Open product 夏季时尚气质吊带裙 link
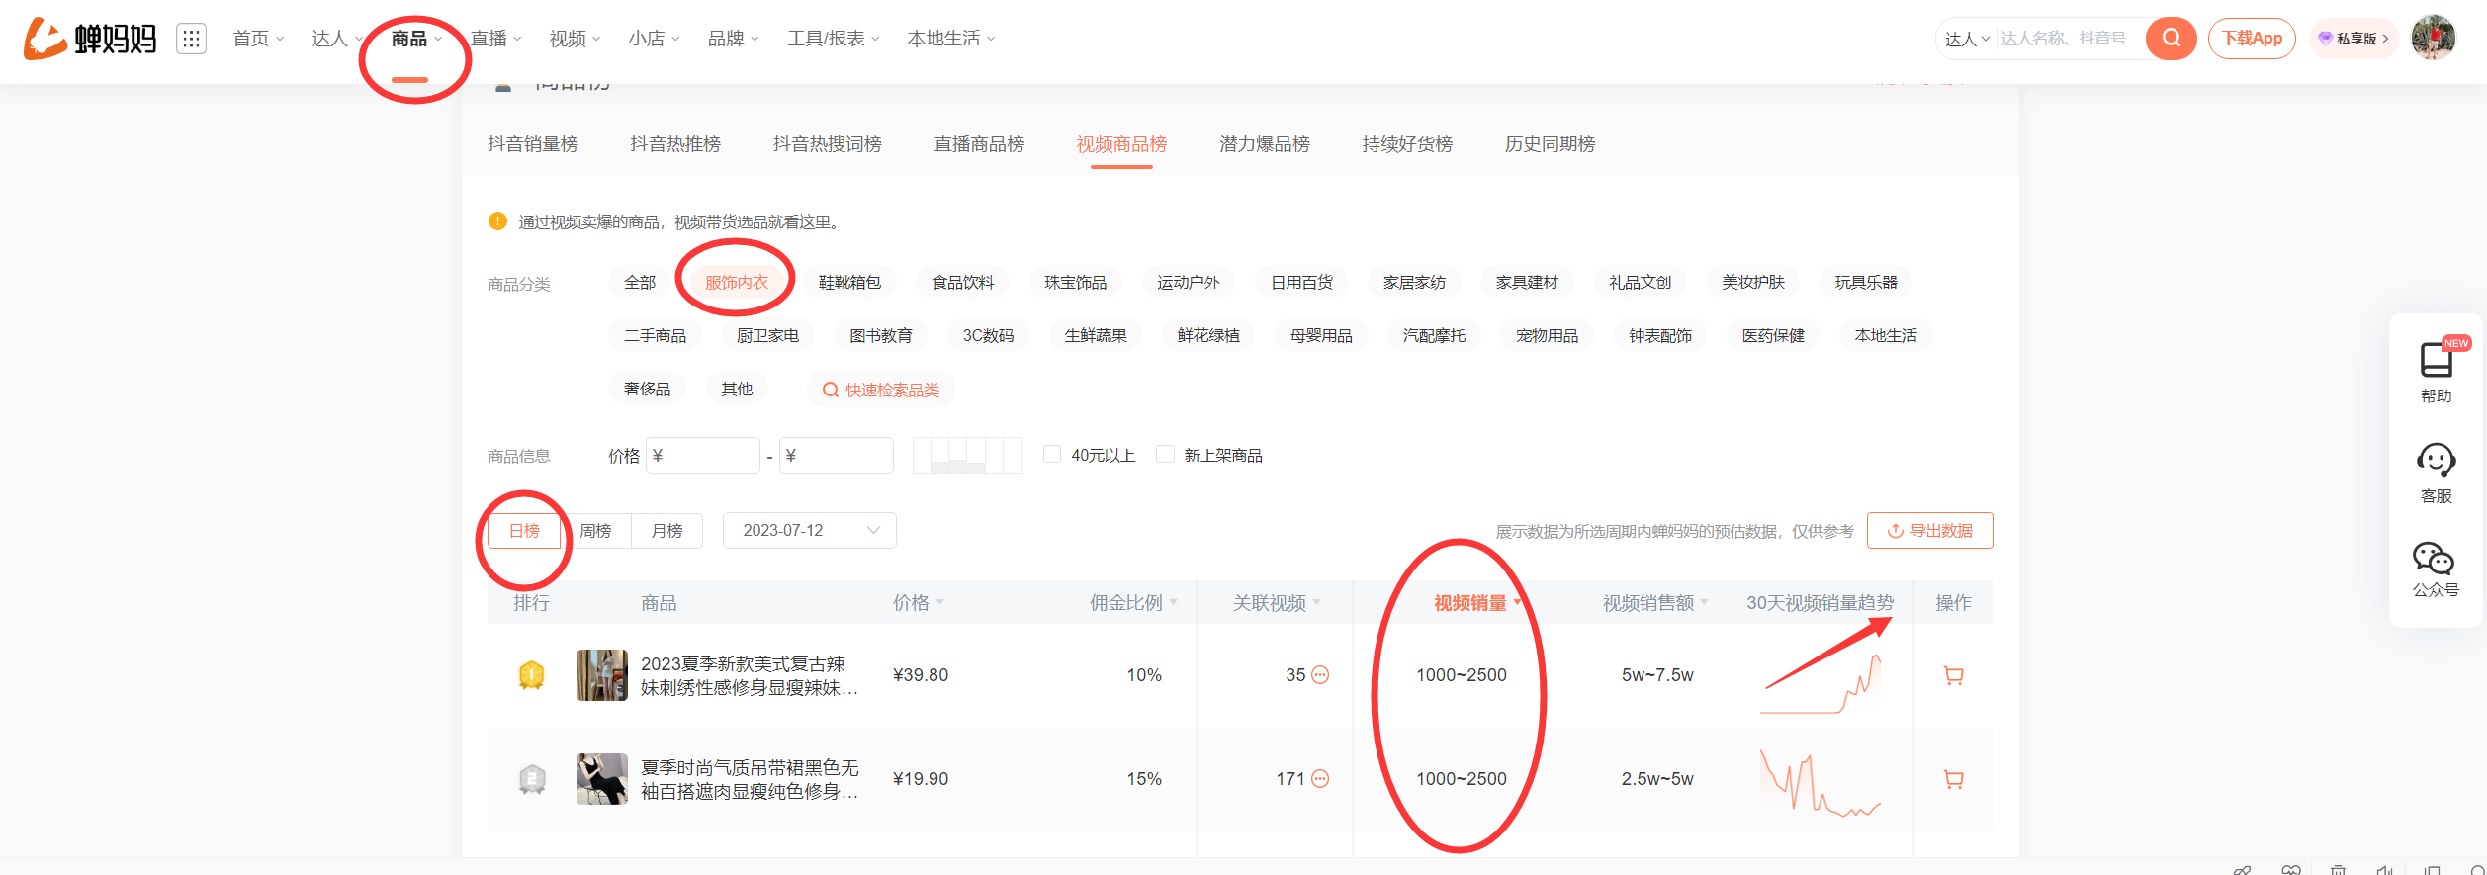Viewport: 2487px width, 875px height. coord(749,779)
